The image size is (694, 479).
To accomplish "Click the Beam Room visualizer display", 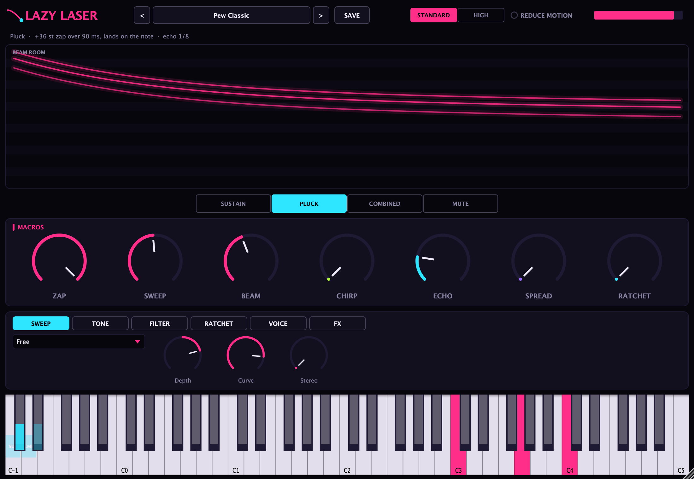I will tap(347, 117).
